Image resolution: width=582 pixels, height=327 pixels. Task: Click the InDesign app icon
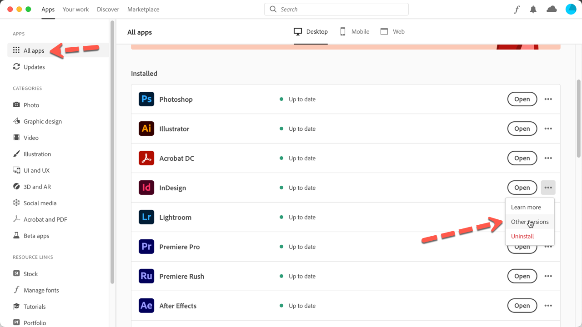[146, 188]
